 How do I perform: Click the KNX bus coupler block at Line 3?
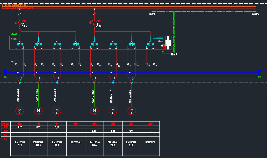tap(169, 42)
